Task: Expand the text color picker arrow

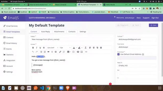Action: [77, 48]
